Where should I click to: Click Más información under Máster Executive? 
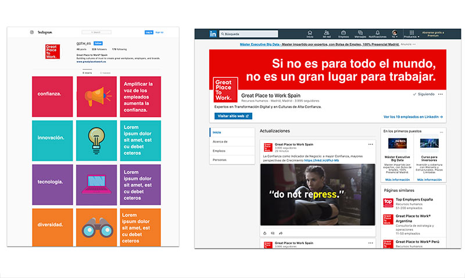tap(398, 180)
